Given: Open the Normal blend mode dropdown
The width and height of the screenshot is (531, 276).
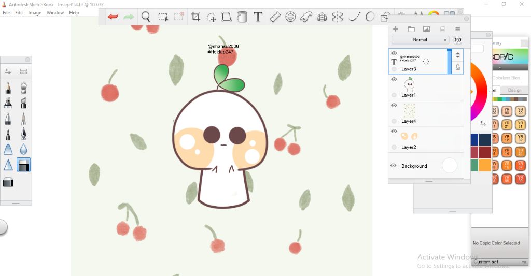Looking at the screenshot, I should 420,40.
